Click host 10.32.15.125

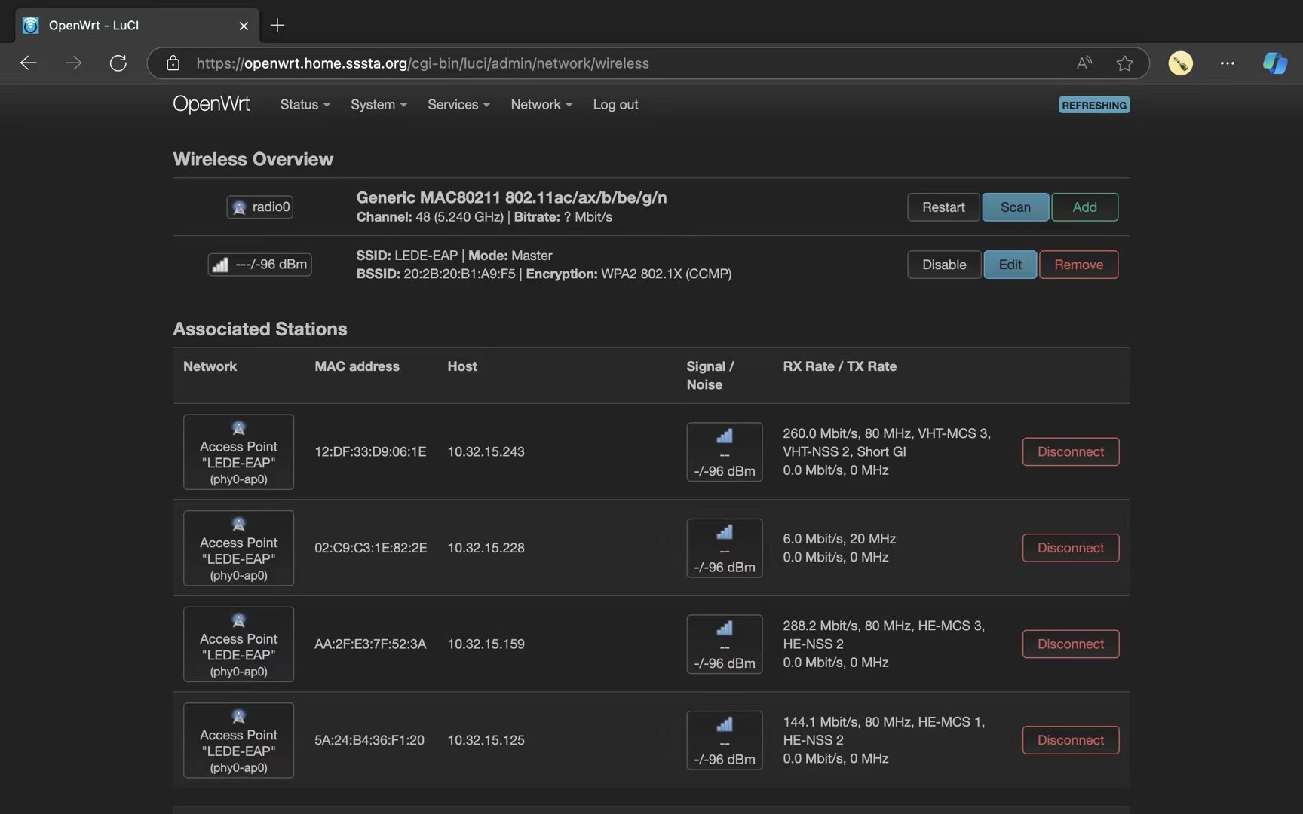[x=486, y=740]
